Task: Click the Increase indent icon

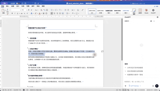Action: click(68, 10)
